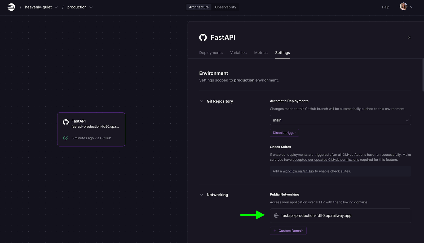Open the heavenly-quiet project dropdown
424x243 pixels.
(41, 7)
